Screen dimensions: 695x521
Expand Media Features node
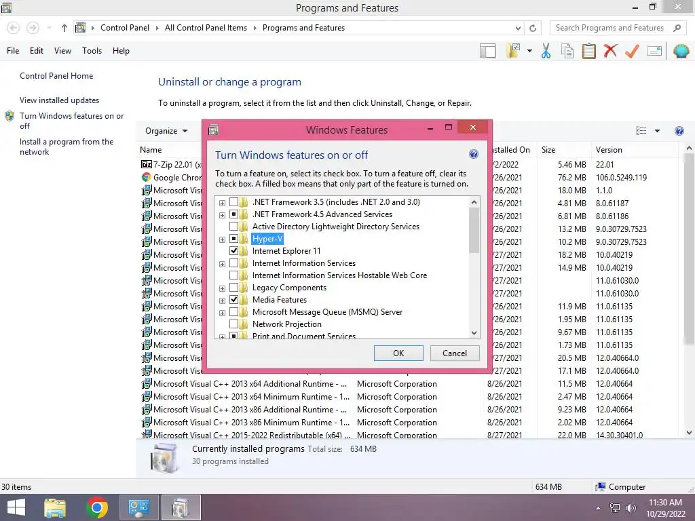[222, 301]
